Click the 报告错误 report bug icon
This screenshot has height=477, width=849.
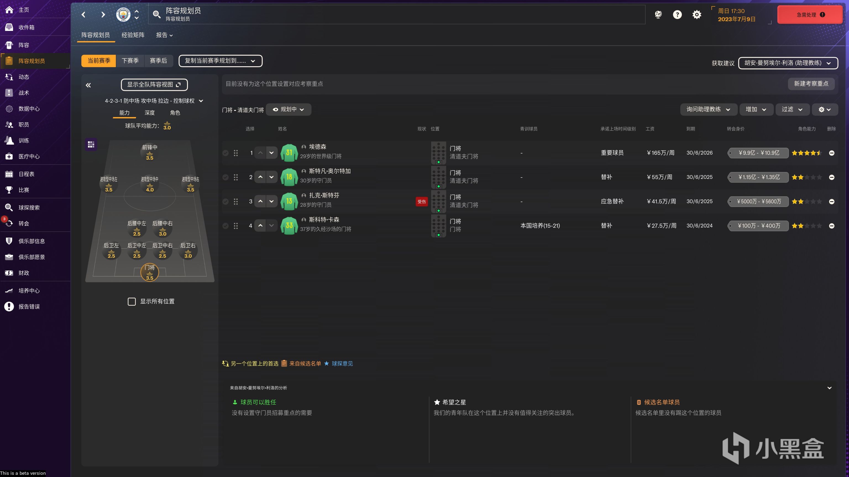click(9, 306)
